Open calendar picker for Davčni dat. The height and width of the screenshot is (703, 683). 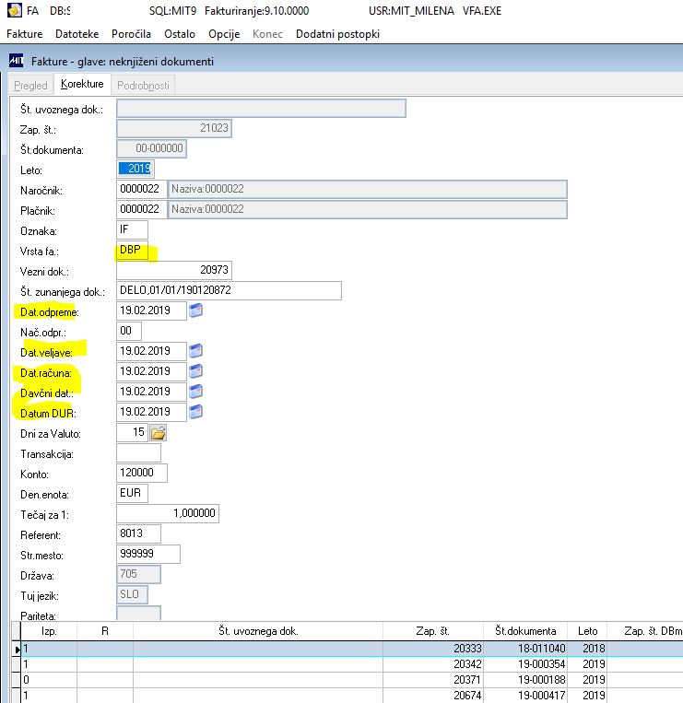[x=195, y=392]
